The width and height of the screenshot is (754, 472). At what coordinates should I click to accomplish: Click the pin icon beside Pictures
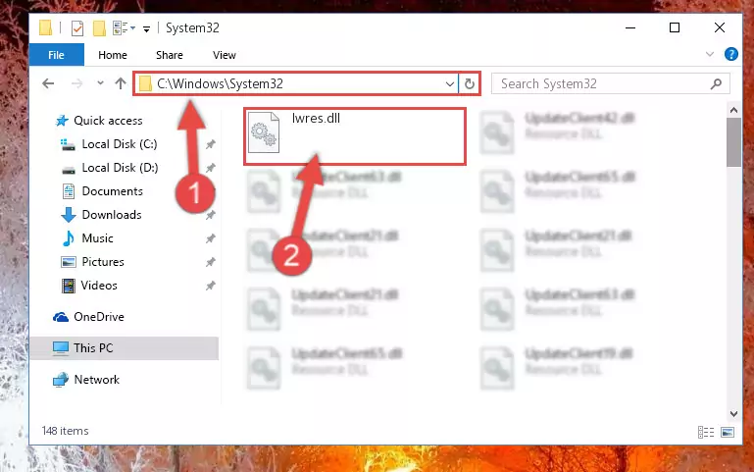[211, 262]
